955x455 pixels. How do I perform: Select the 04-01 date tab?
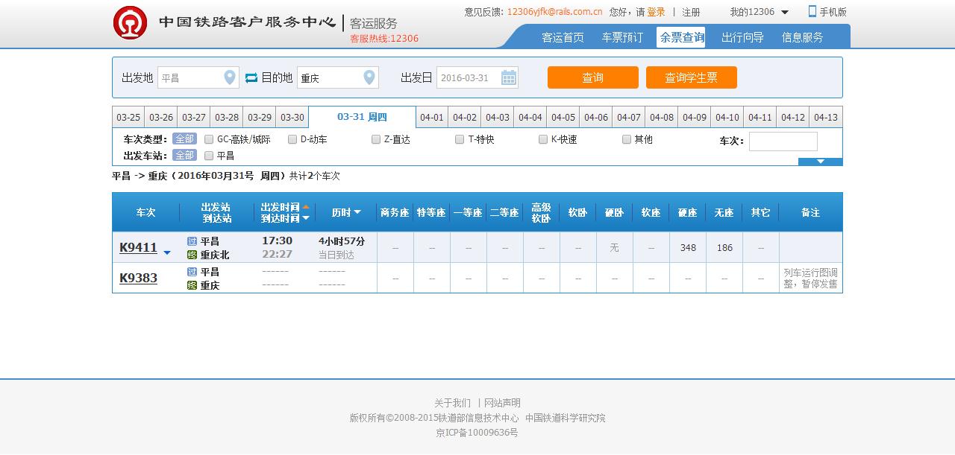coord(432,118)
